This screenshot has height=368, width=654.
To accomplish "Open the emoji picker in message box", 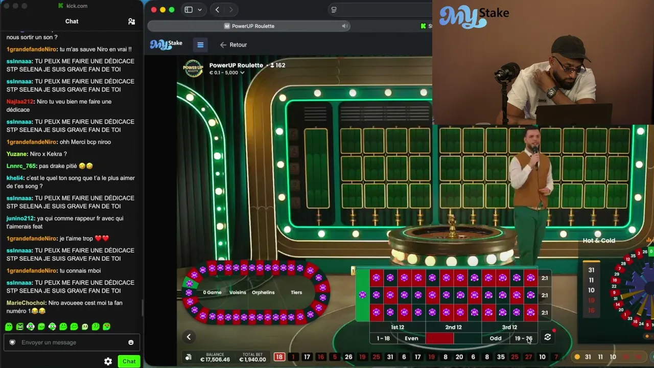I will click(x=131, y=342).
